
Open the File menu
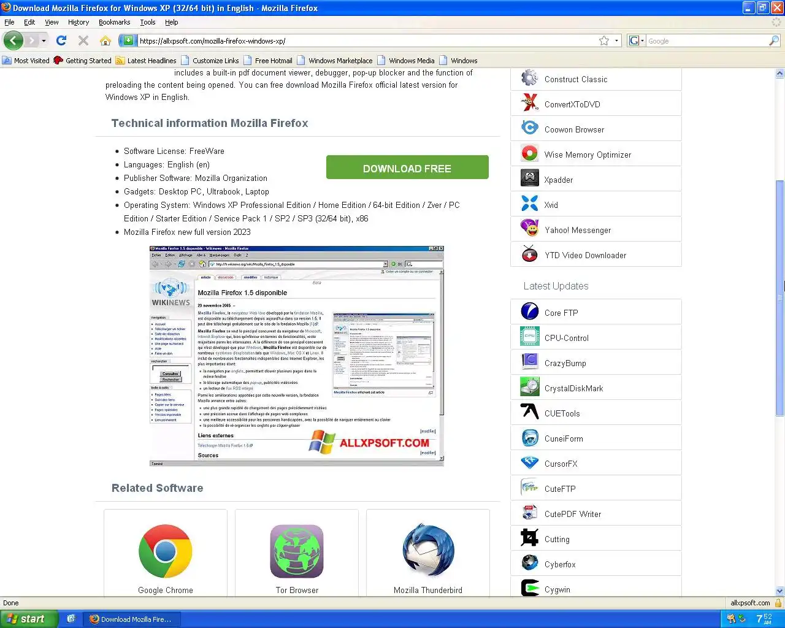[x=9, y=22]
